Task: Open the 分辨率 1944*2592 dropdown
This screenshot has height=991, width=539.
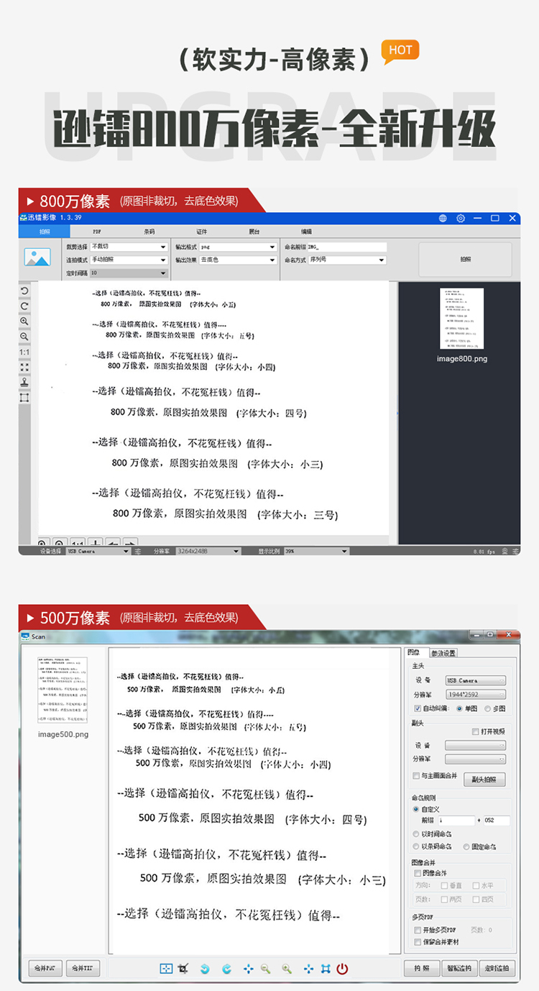Action: click(x=475, y=695)
